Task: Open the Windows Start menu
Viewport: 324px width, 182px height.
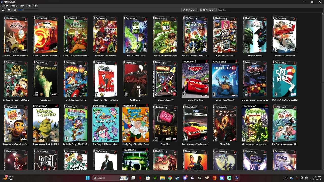Action: point(87,178)
